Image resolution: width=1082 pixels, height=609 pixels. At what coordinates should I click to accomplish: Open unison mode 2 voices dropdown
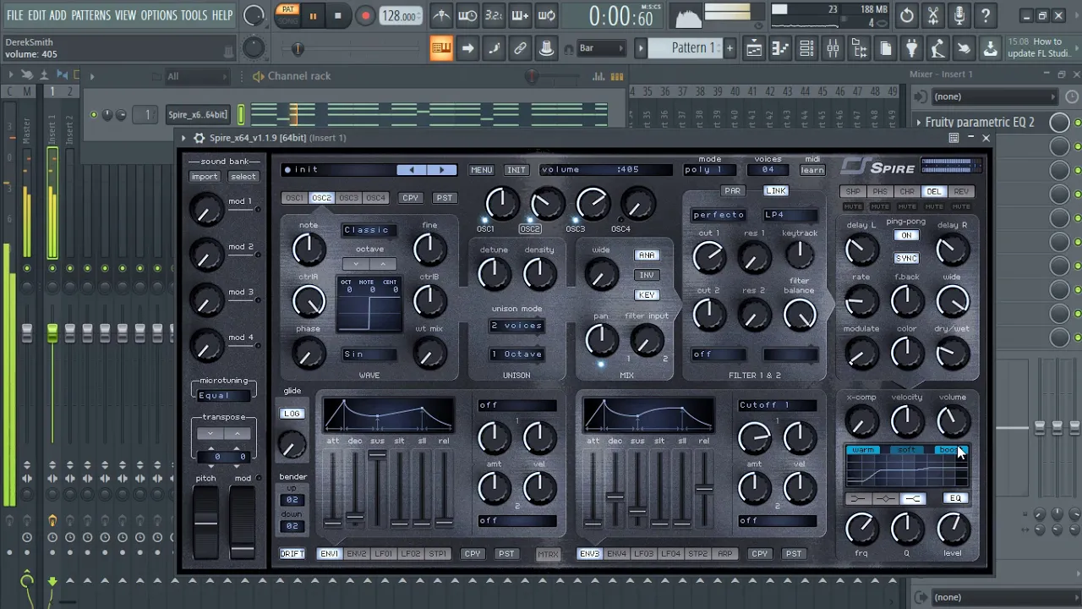[x=517, y=326]
